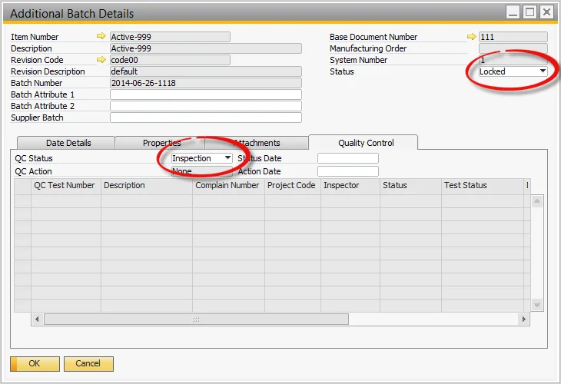561x384 pixels.
Task: Open the Status dropdown showing Locked
Action: pos(513,71)
